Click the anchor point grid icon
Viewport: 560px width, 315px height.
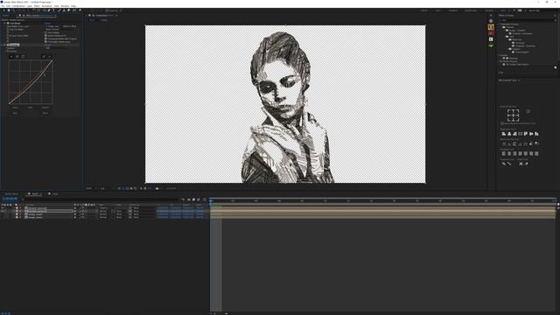pos(513,115)
